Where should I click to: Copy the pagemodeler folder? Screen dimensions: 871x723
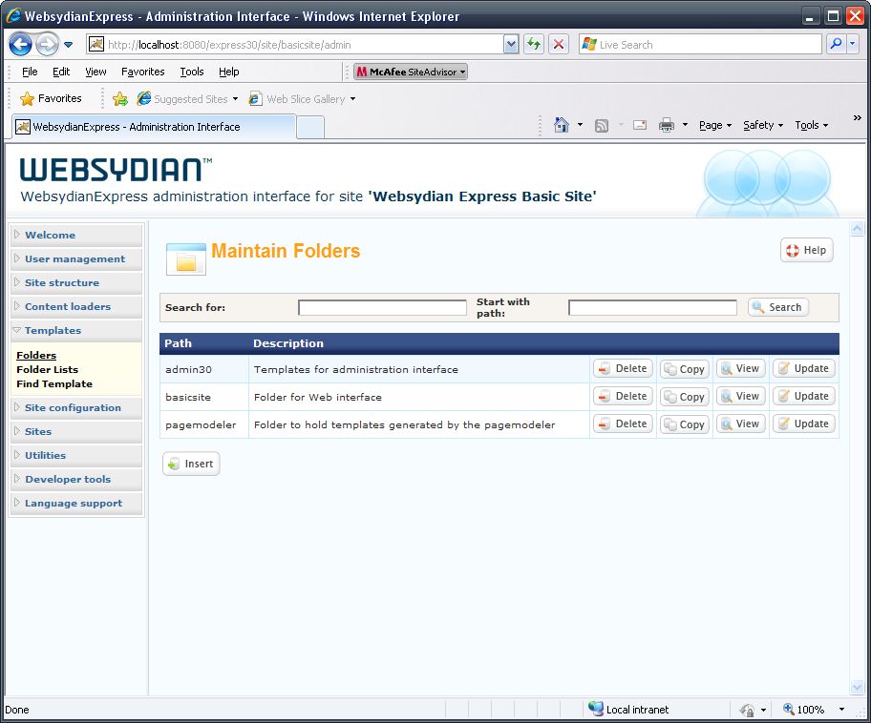tap(685, 424)
